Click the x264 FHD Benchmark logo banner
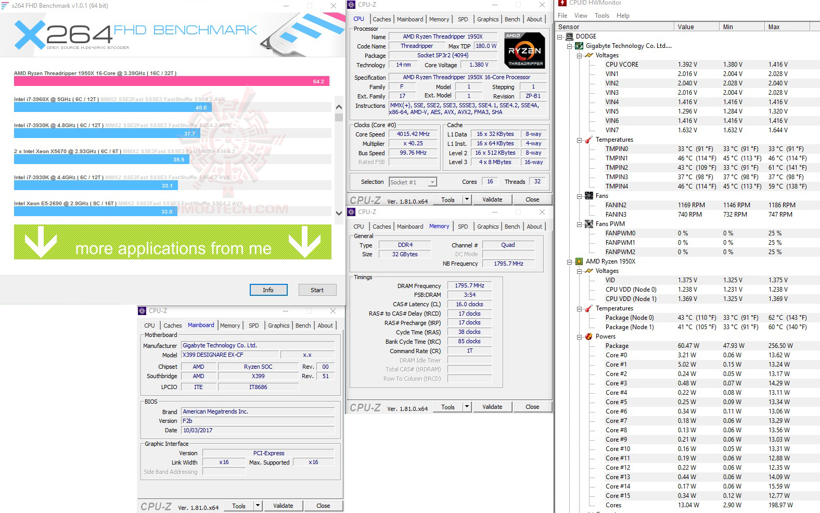 tap(172, 34)
